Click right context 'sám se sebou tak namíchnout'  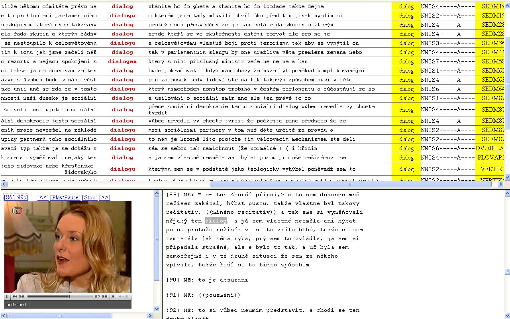point(192,148)
